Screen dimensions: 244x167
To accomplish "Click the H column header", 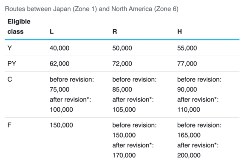I will coord(179,31).
